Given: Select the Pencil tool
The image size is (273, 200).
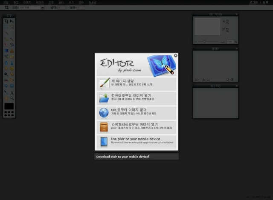Looking at the screenshot, I should [x=6, y=39].
